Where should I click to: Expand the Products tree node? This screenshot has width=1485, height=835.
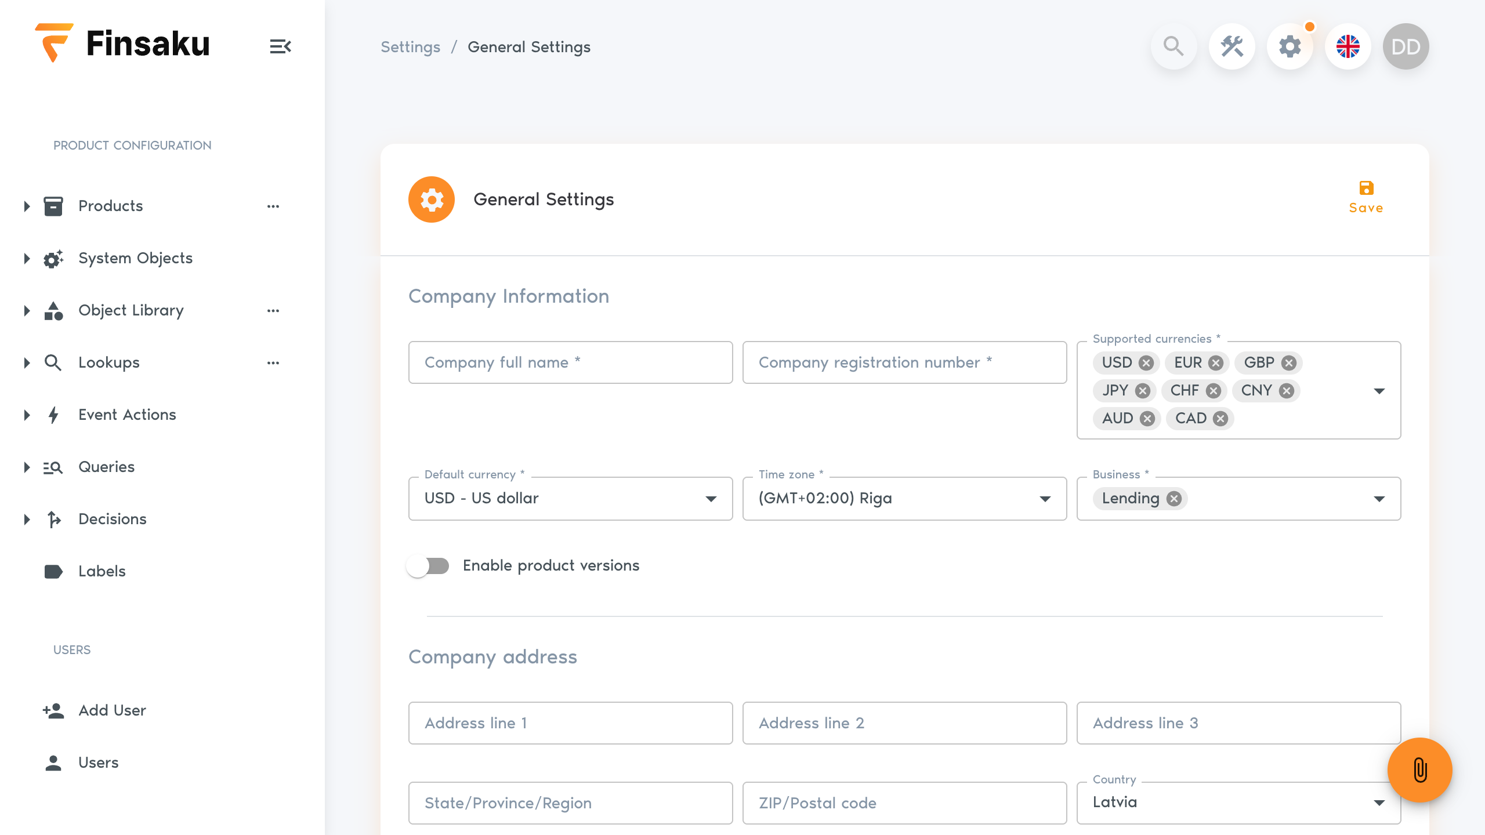(27, 206)
